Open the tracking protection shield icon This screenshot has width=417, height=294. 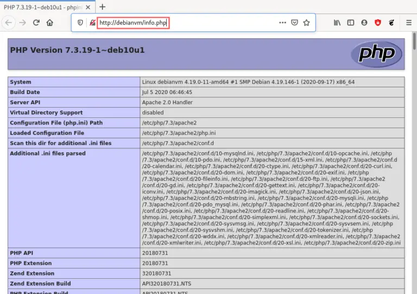coord(80,23)
